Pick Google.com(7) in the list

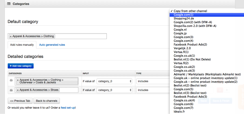tap(207, 108)
